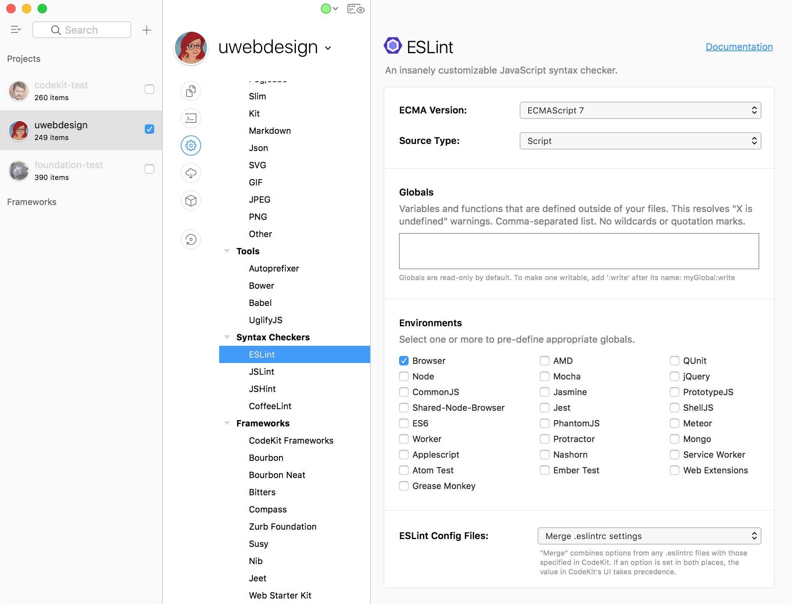Select the highlighted ESLint list item
The image size is (792, 604).
tap(295, 354)
